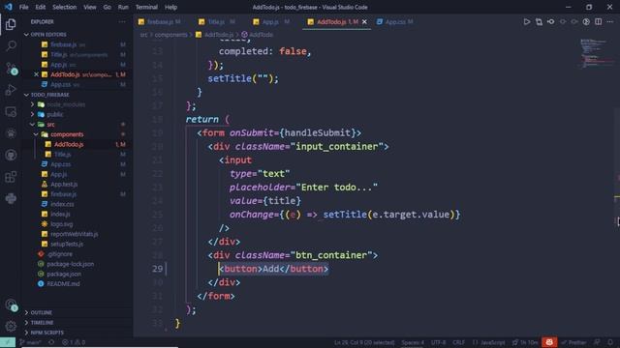The height and width of the screenshot is (348, 620).
Task: Click the main branch status item
Action: (30, 342)
